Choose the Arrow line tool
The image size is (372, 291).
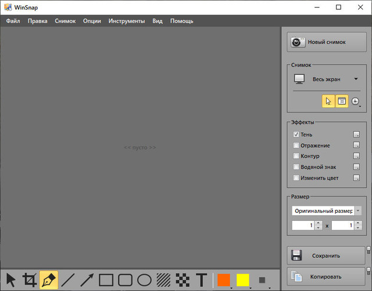coord(87,281)
